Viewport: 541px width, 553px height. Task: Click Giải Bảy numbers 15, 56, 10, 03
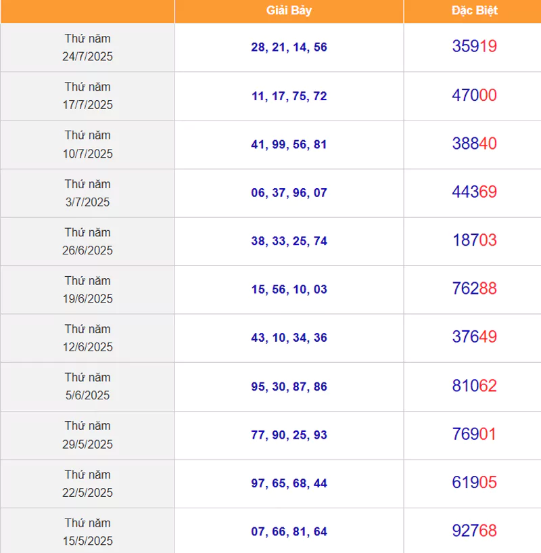point(289,290)
